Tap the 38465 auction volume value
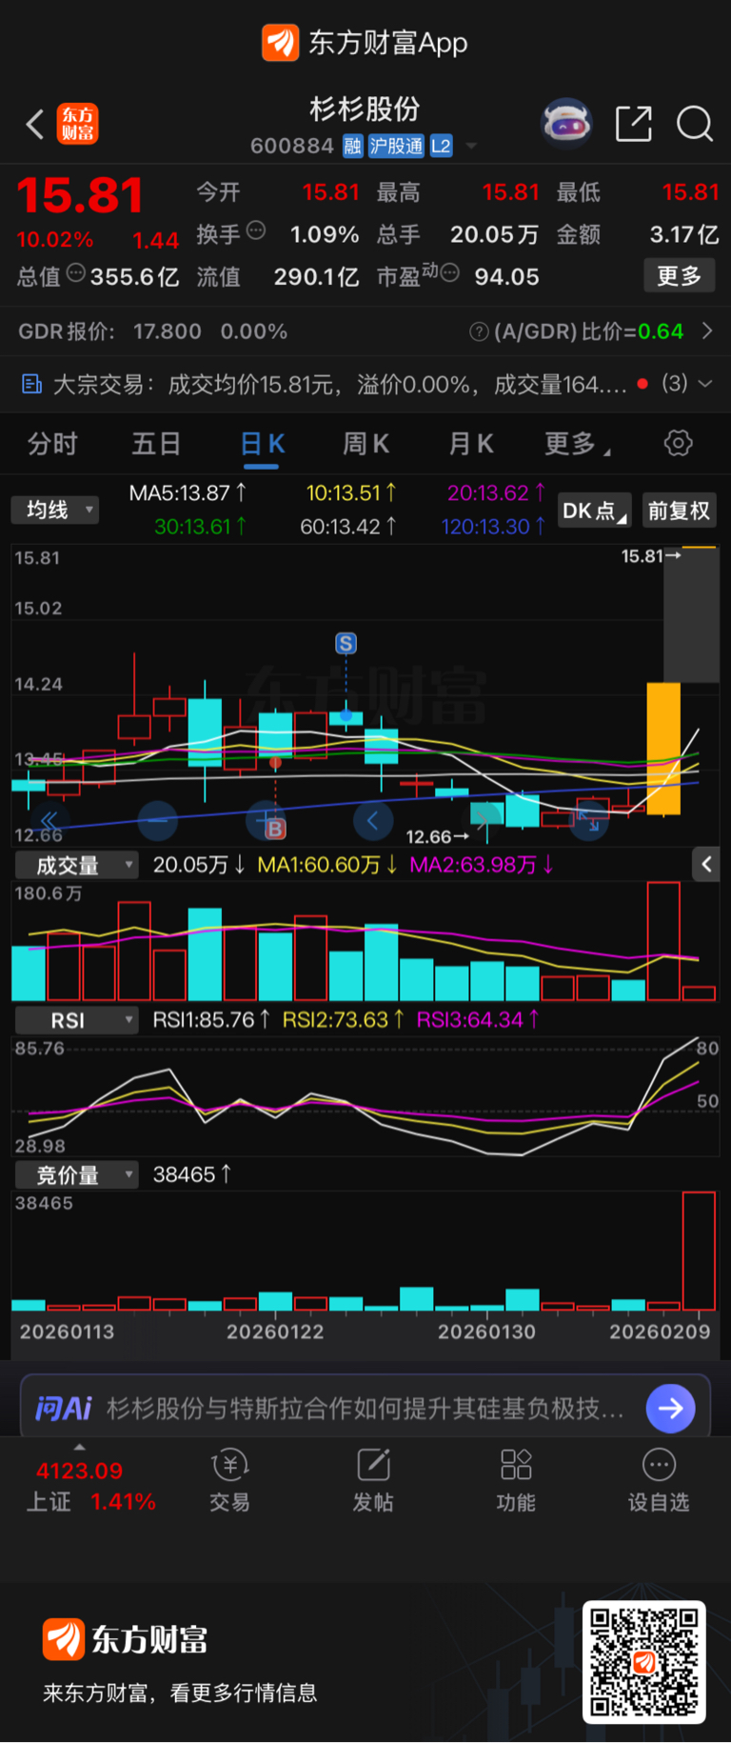 pyautogui.click(x=191, y=1174)
